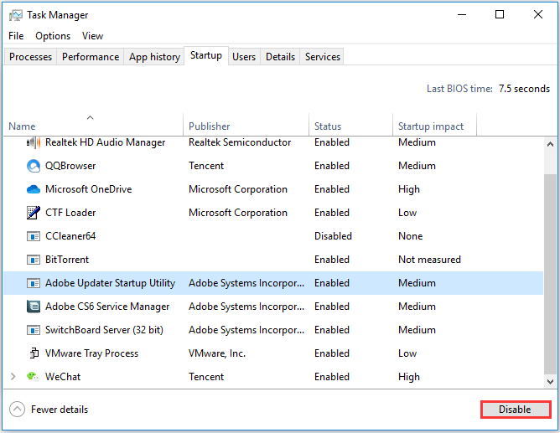
Task: Click the WeChat green icon
Action: pos(33,377)
